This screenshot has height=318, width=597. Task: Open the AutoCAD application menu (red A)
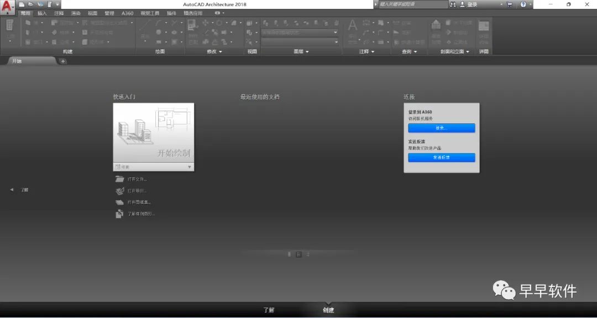(7, 7)
